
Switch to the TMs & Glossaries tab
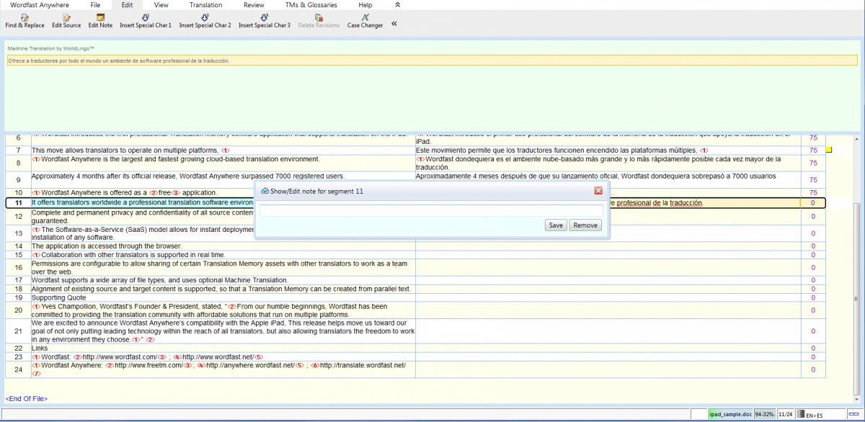311,5
